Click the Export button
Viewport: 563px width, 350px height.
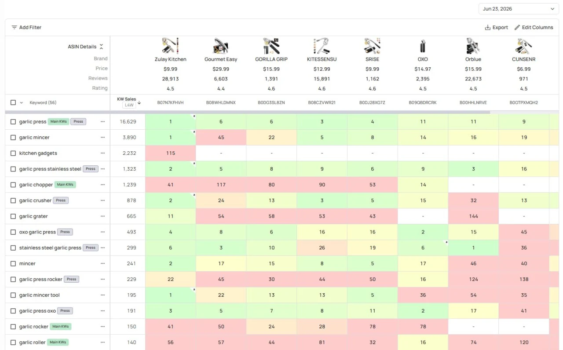496,27
